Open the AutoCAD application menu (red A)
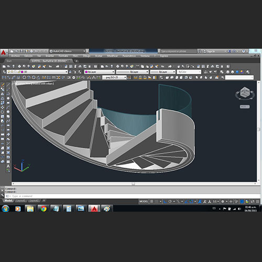Viewport: 262px width, 262px height. pos(4,53)
